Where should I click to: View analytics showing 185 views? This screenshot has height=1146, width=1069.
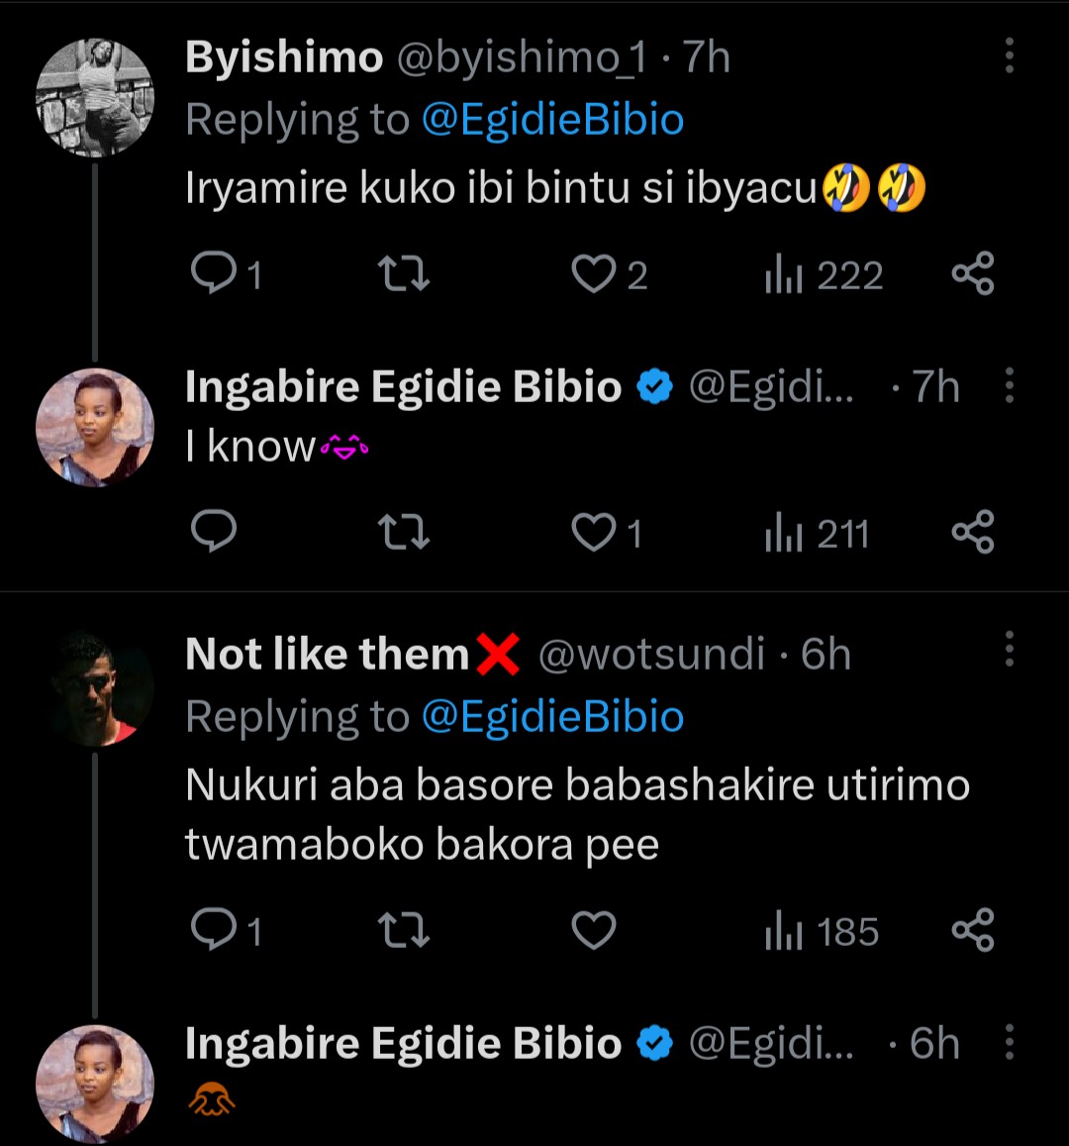(822, 931)
